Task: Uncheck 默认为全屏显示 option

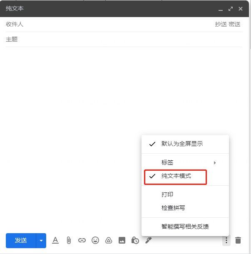Action: [182, 144]
